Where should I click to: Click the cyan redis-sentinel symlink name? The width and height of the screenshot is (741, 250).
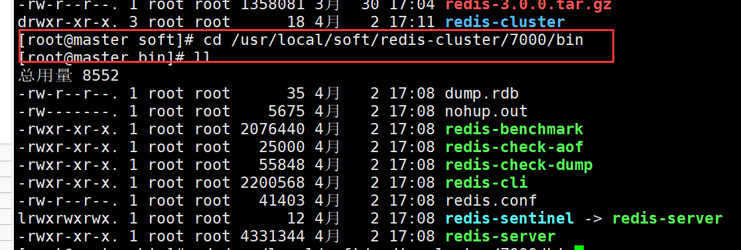509,218
